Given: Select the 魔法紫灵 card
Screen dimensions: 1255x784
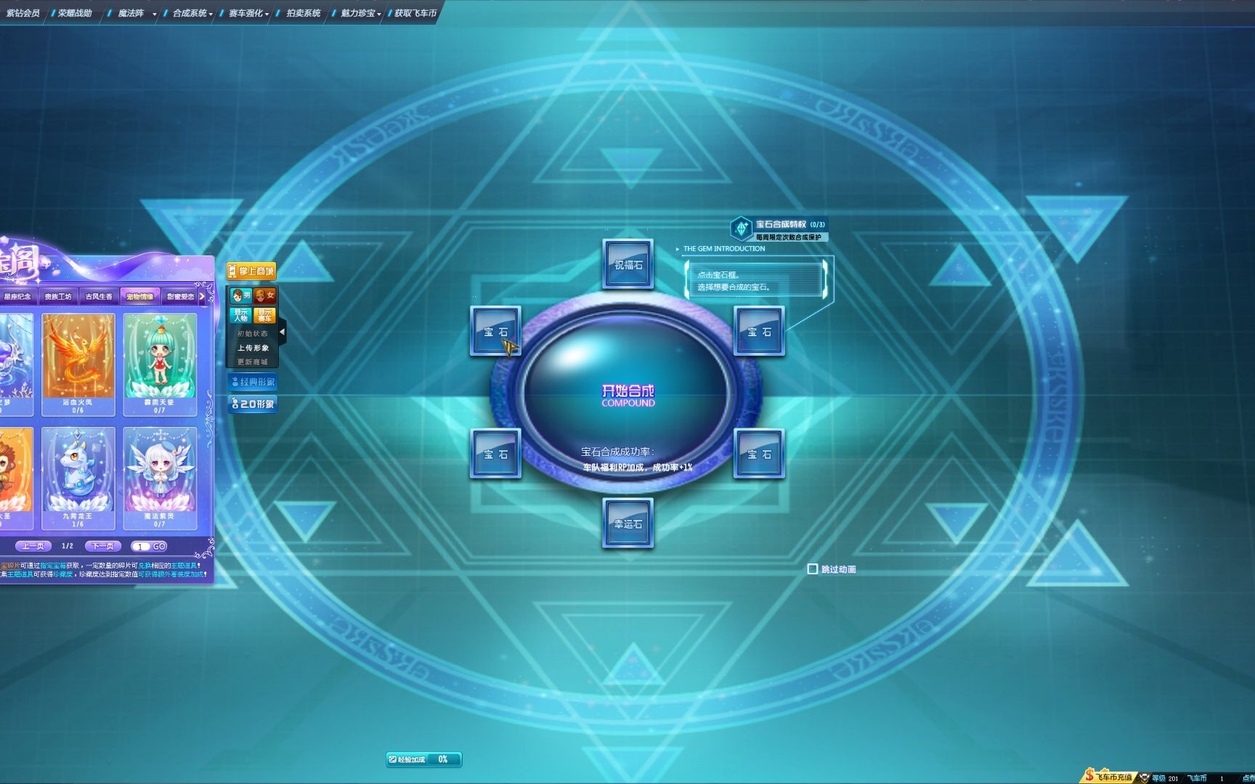Looking at the screenshot, I should click(x=160, y=478).
